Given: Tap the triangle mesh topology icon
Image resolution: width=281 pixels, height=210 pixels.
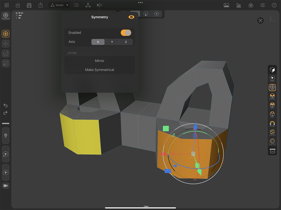Looking at the screenshot, I should (x=88, y=5).
